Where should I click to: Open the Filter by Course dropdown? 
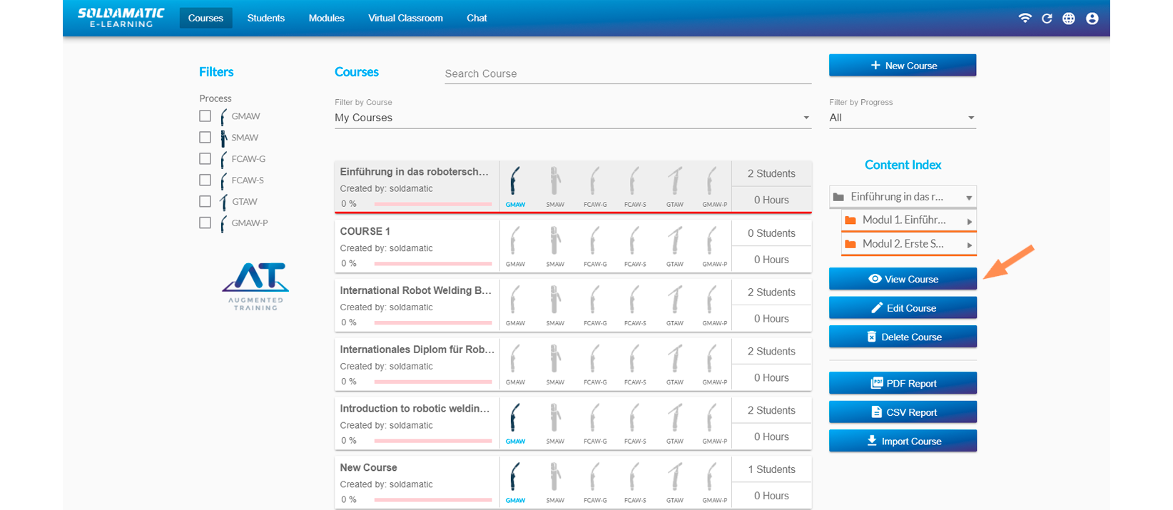coord(572,118)
